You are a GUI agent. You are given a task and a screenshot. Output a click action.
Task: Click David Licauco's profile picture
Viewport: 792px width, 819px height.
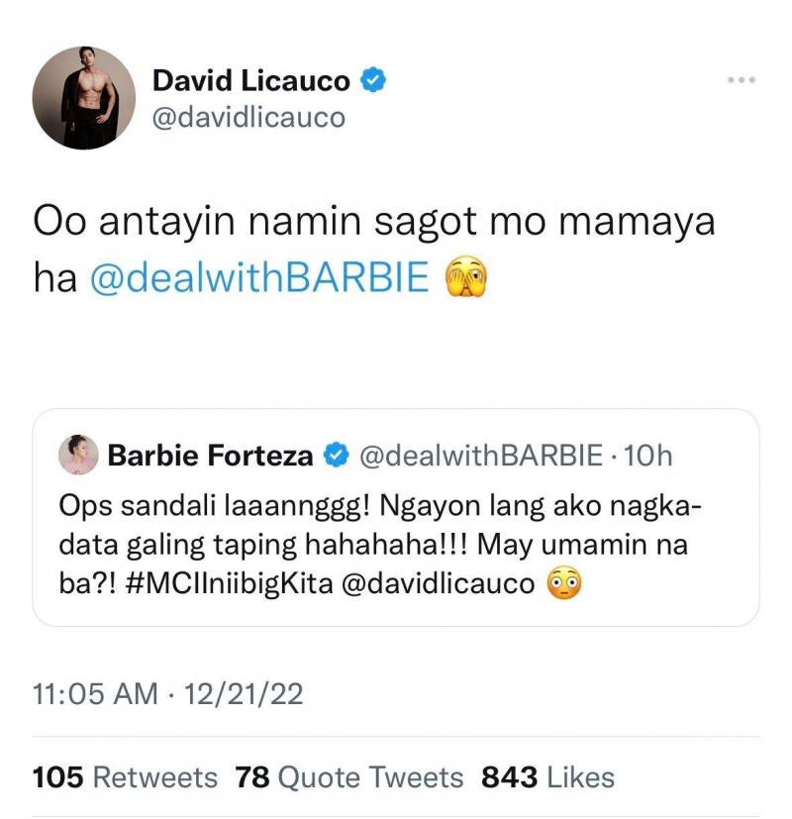click(x=84, y=98)
